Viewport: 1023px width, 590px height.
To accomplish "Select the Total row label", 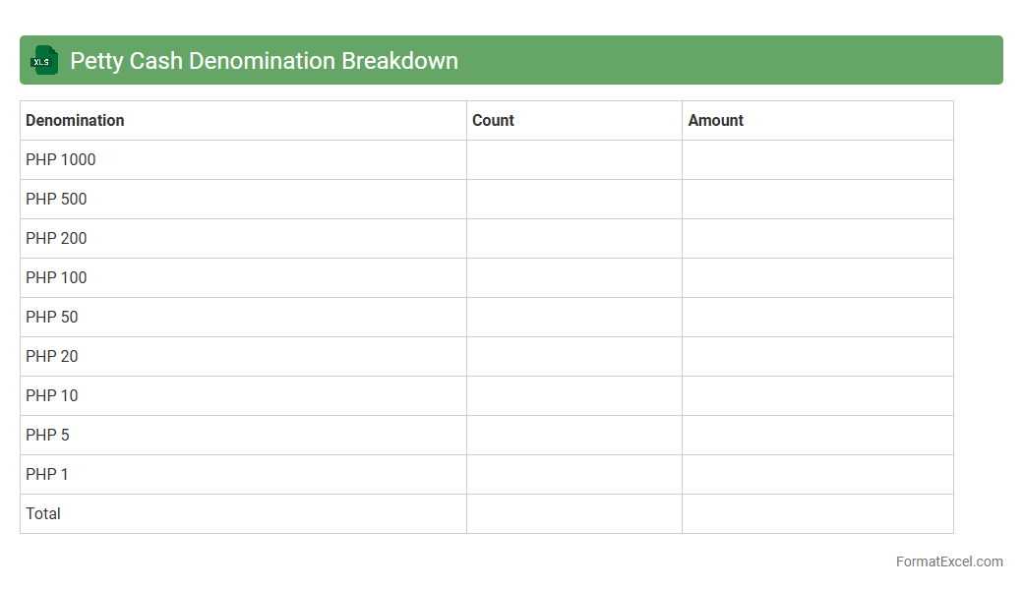I will [x=43, y=513].
